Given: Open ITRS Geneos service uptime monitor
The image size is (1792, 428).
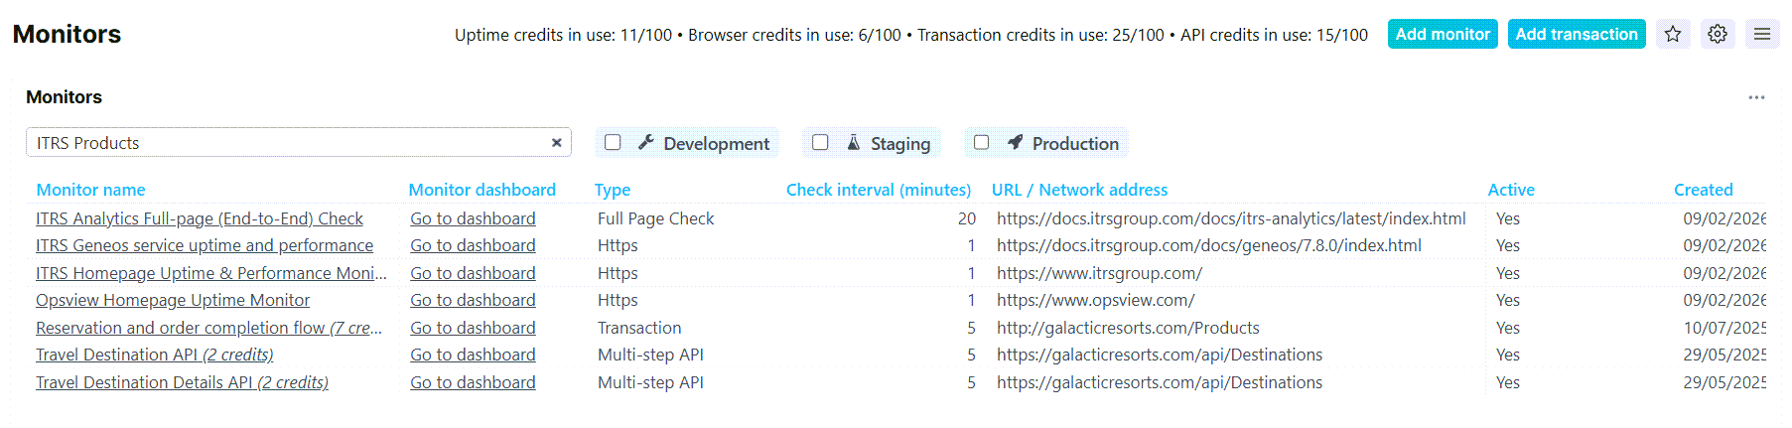Looking at the screenshot, I should point(205,245).
